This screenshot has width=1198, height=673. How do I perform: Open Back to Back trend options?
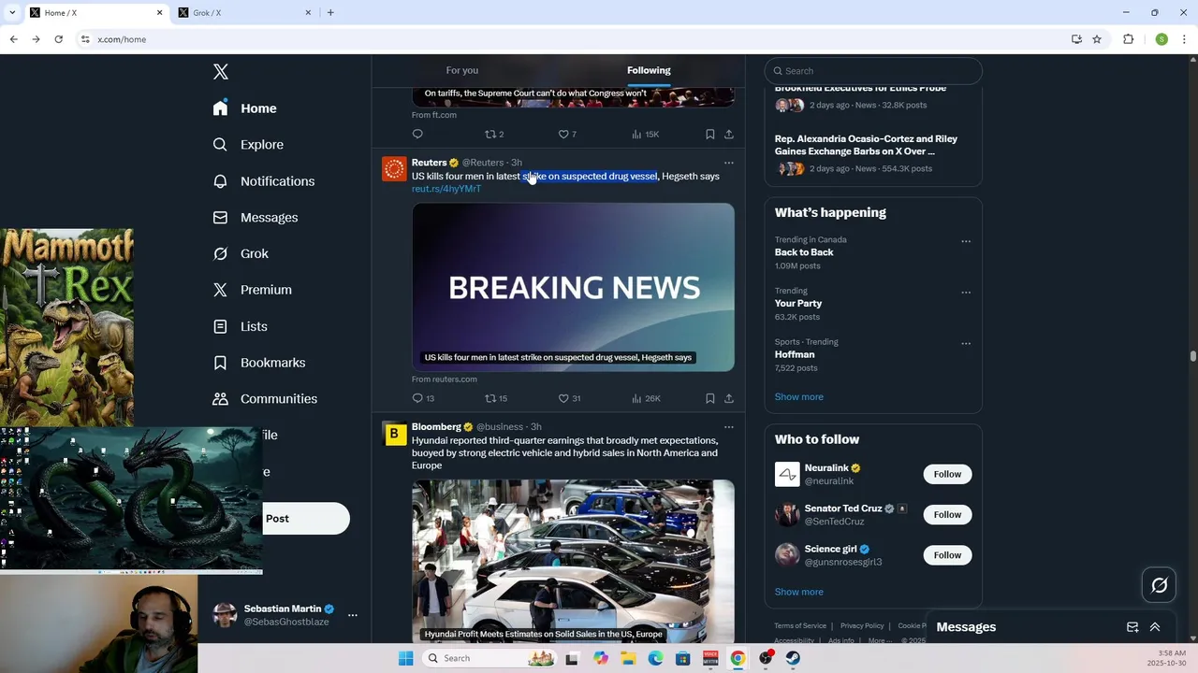(x=966, y=241)
